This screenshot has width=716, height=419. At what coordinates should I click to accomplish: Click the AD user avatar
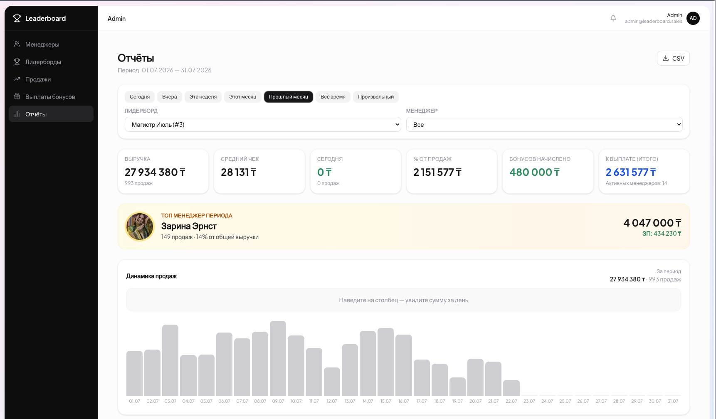[x=693, y=18]
